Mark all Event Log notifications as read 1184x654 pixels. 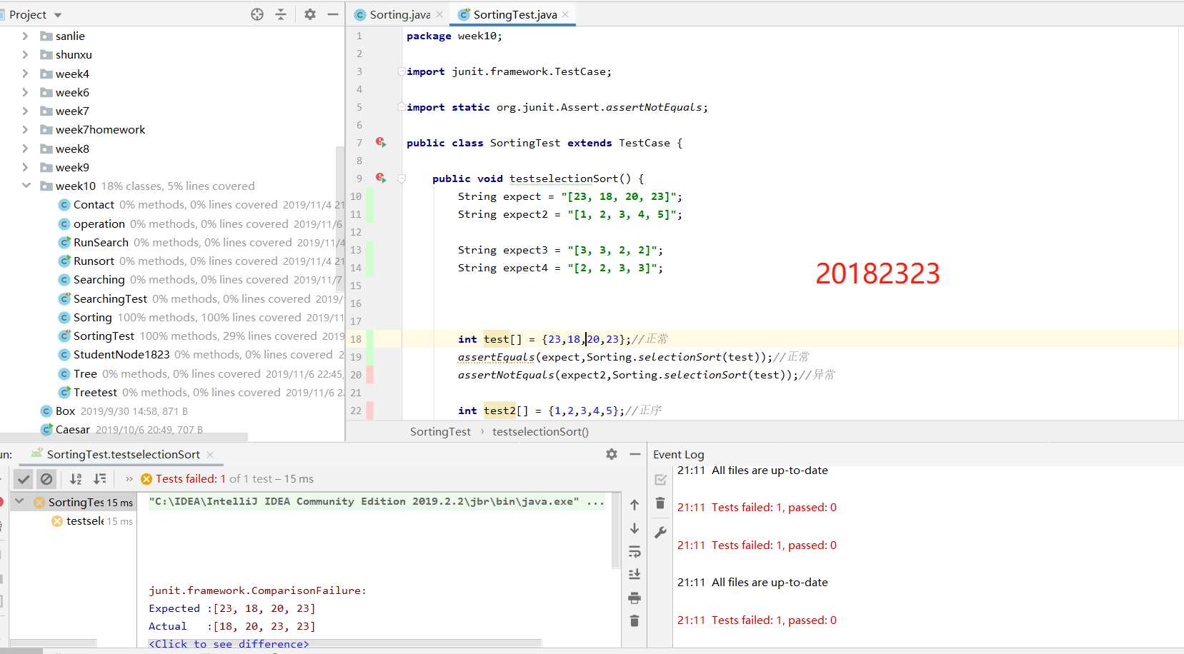tap(660, 480)
